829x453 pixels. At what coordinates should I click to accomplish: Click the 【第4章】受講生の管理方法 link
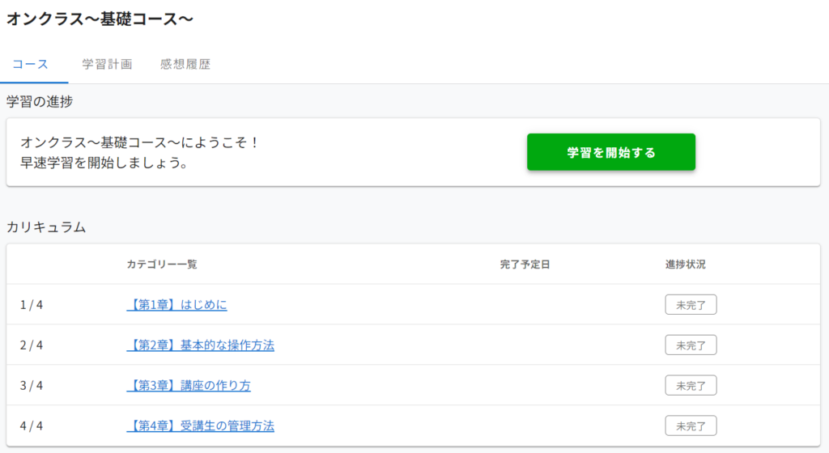tap(200, 426)
